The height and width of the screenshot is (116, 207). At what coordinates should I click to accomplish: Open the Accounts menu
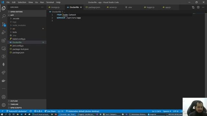[x=4, y=97]
